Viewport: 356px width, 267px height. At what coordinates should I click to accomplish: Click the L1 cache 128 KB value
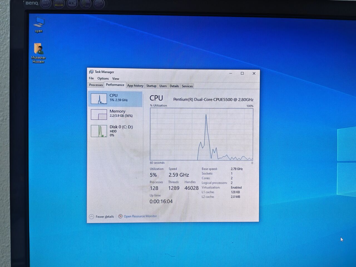(x=235, y=192)
